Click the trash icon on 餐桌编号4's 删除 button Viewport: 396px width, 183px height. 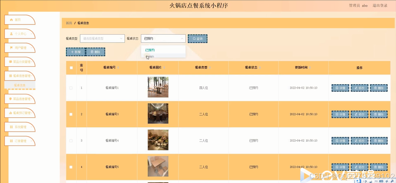(x=375, y=141)
